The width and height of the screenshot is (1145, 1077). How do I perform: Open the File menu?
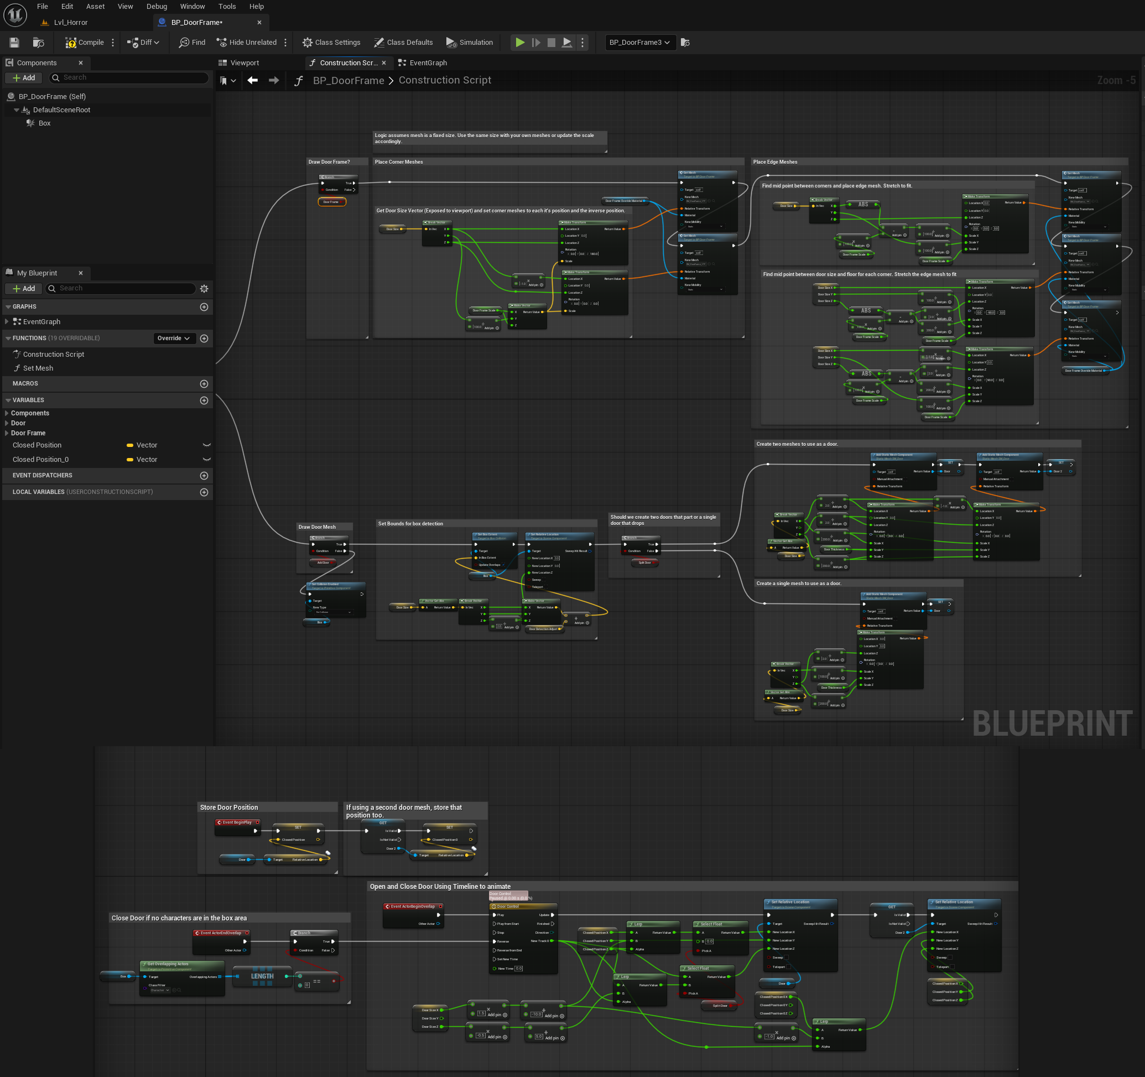[x=43, y=6]
